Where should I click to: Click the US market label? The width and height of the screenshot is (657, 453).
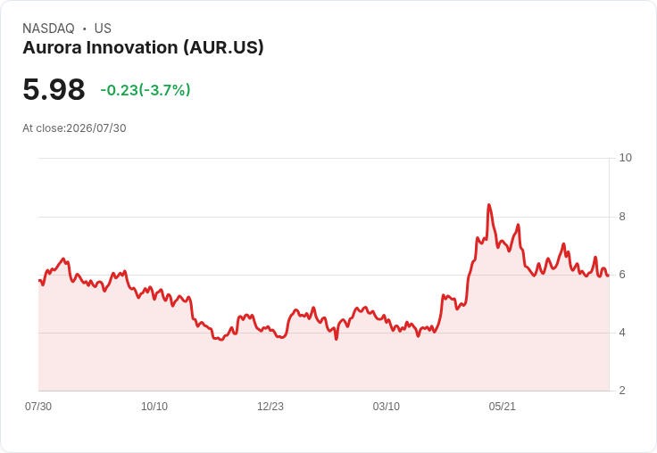103,29
